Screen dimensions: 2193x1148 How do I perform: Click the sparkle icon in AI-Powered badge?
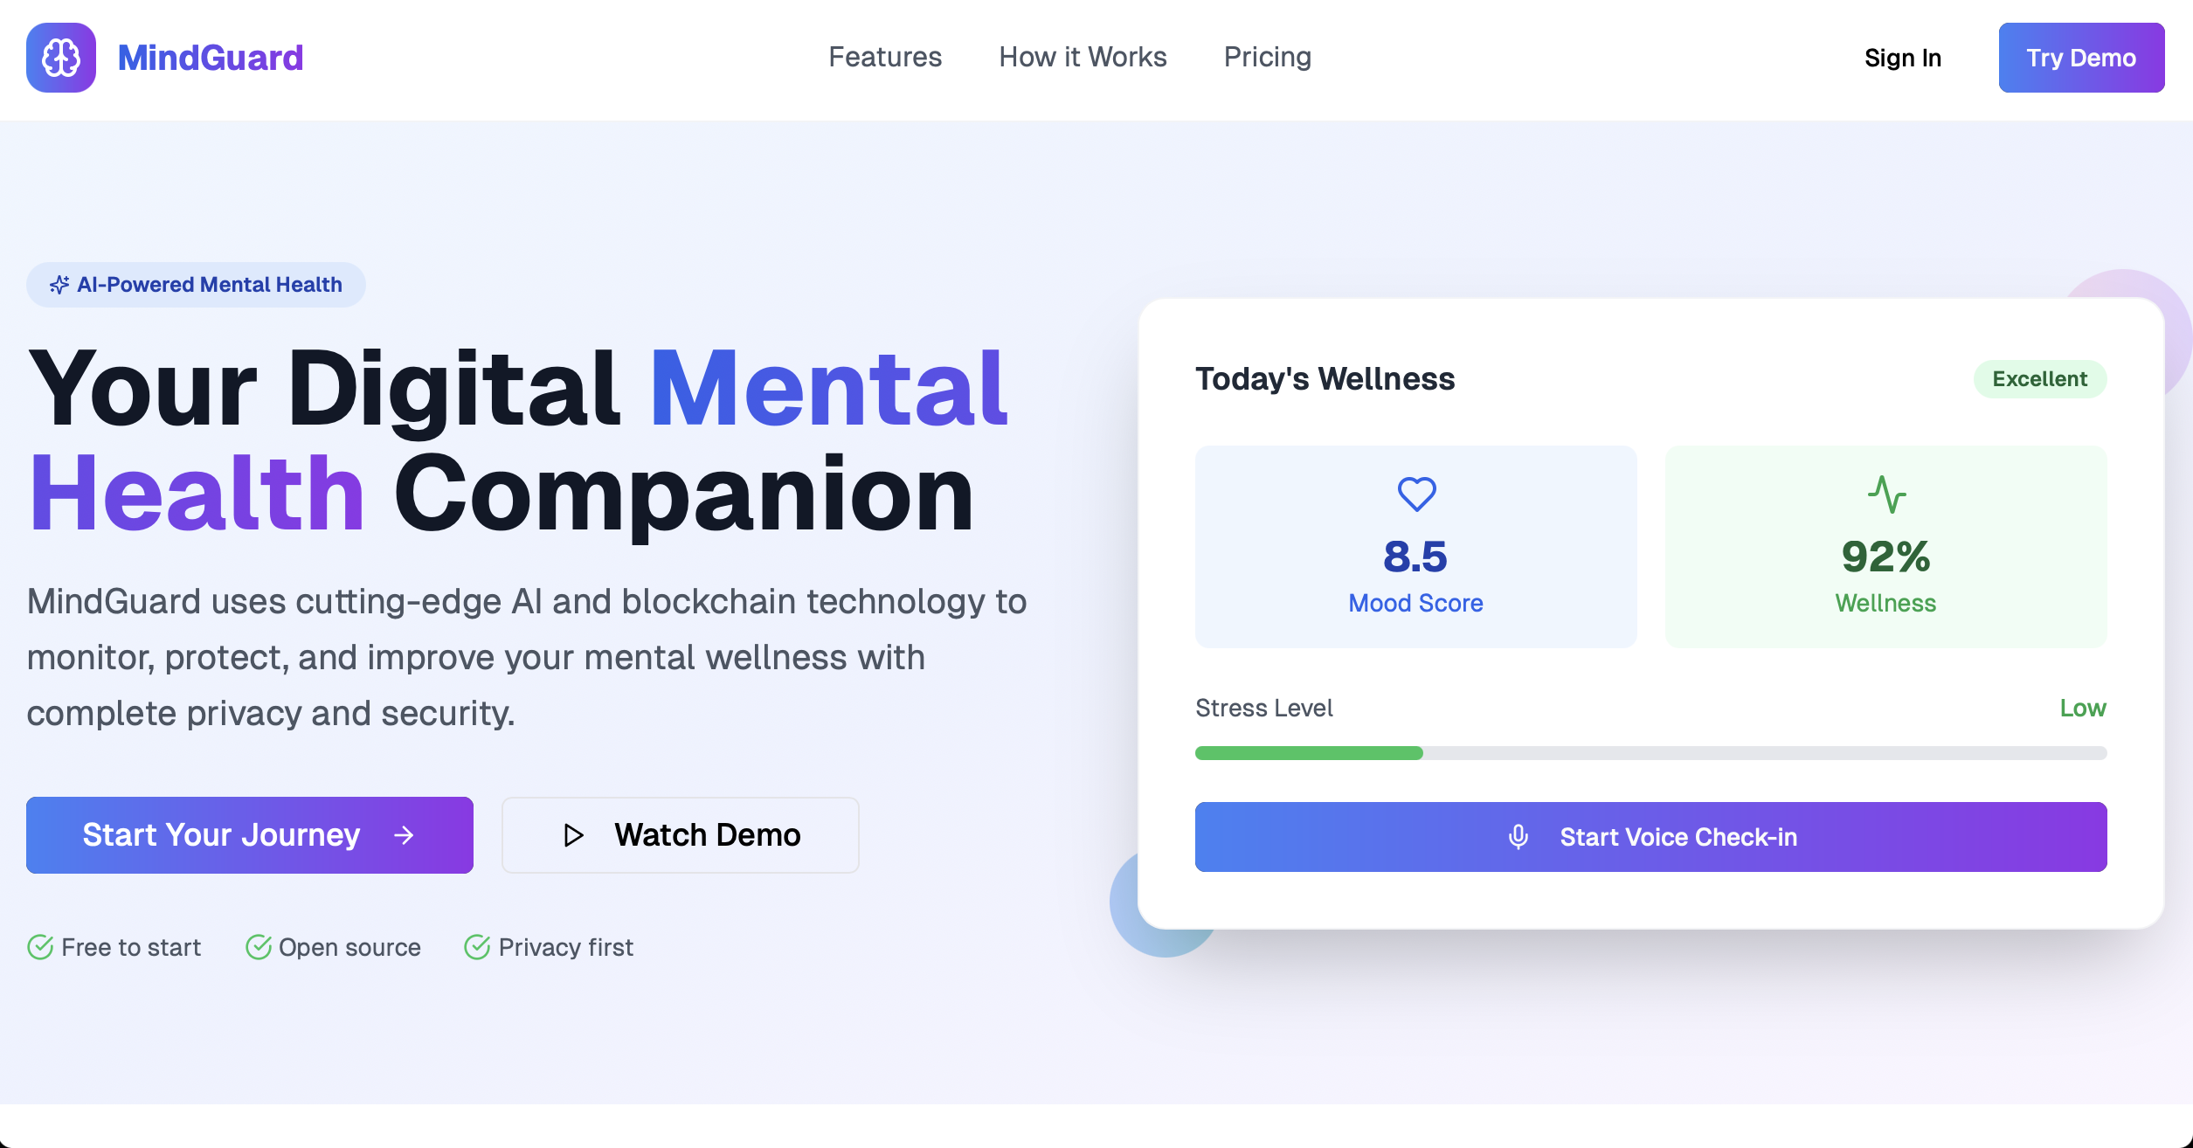[59, 285]
